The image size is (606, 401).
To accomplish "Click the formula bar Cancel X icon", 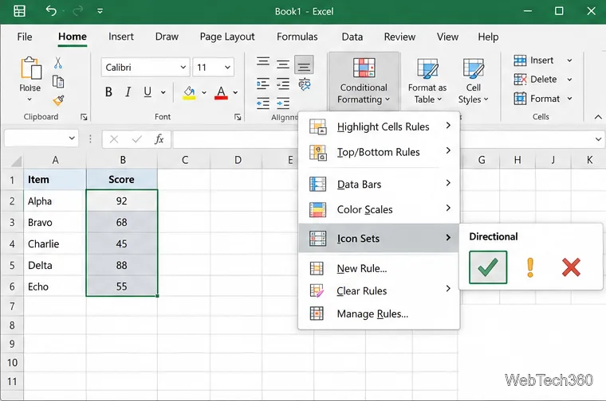I will coord(113,138).
